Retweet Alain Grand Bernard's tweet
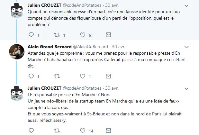The image size is (199, 135). click(57, 76)
